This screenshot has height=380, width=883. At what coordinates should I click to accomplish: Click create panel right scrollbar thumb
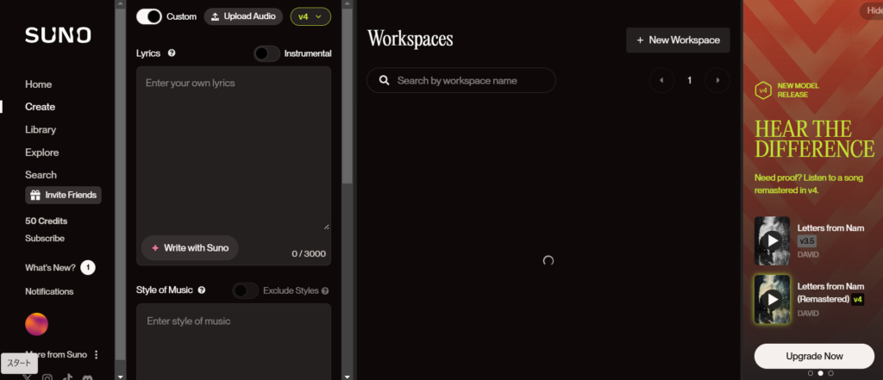(348, 96)
